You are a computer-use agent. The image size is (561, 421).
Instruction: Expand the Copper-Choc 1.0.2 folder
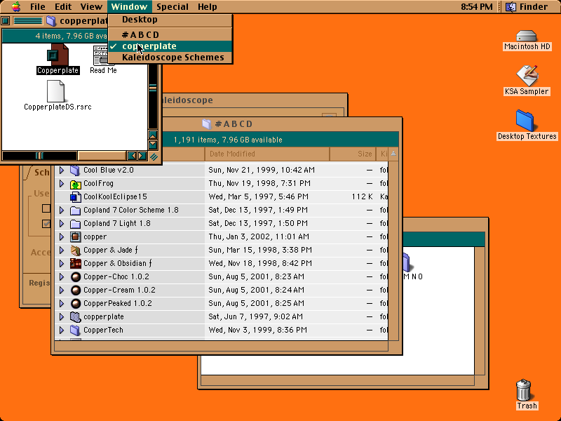[x=62, y=276]
